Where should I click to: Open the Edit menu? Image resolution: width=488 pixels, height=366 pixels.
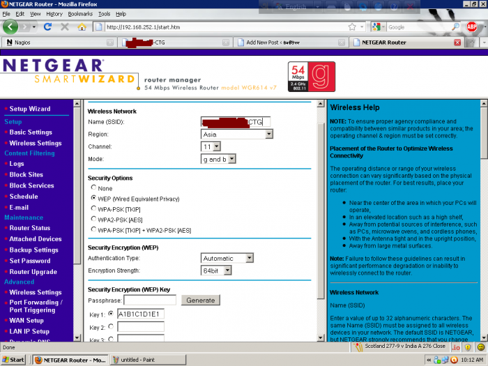pos(20,14)
